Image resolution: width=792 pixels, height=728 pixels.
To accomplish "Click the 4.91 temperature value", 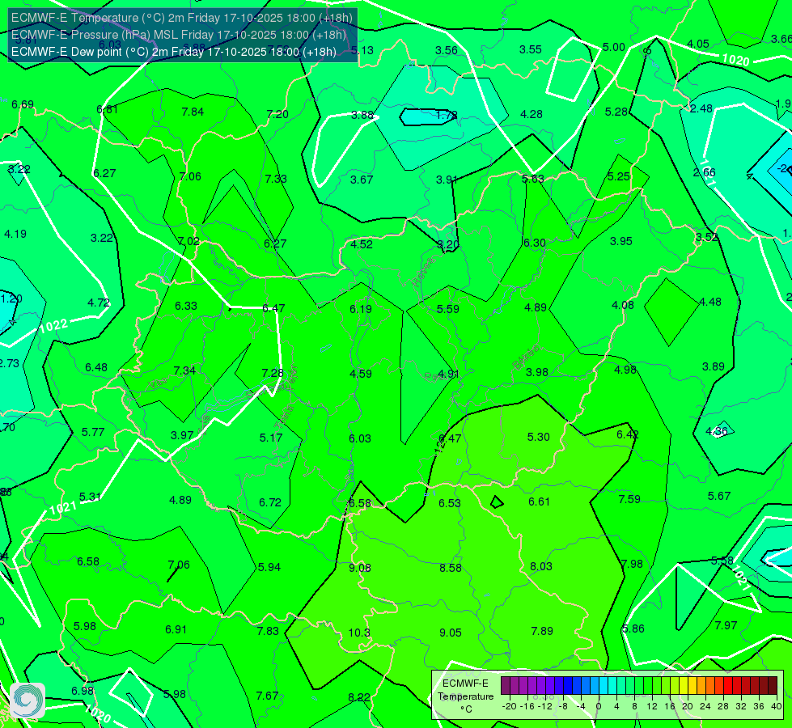I will 448,374.
